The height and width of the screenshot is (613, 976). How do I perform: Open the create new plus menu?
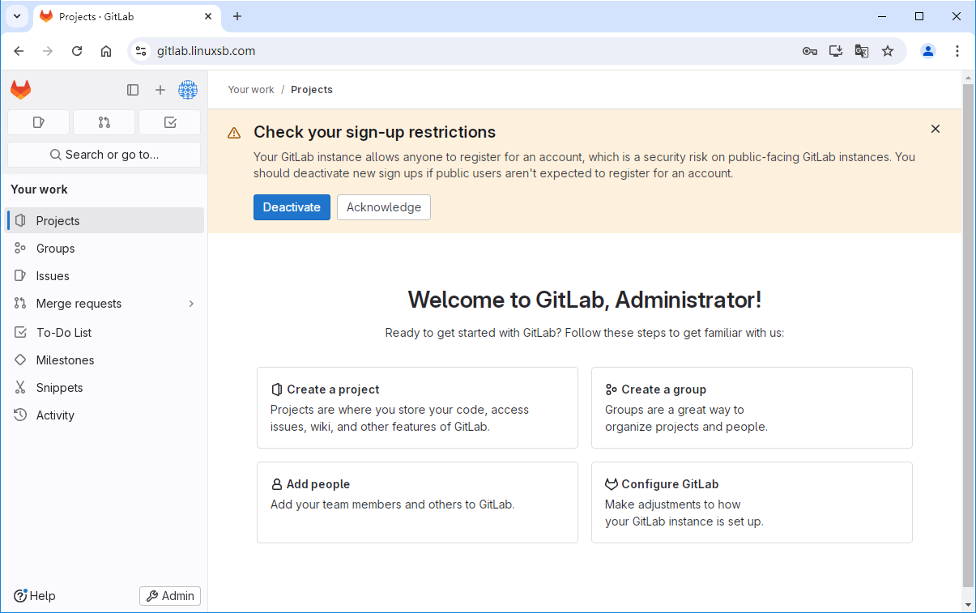(160, 90)
